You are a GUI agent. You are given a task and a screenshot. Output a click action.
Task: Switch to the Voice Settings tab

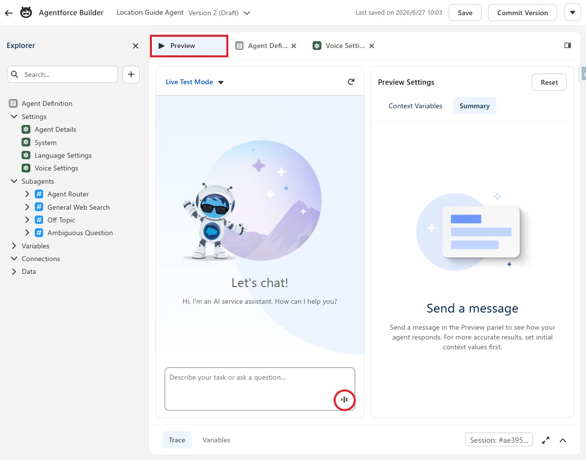point(339,46)
